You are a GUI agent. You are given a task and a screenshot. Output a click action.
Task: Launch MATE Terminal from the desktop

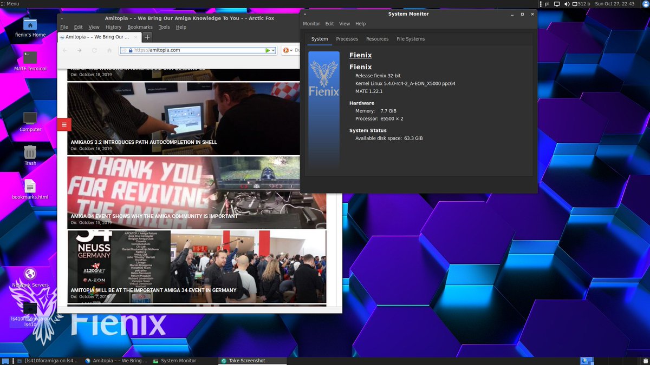30,61
